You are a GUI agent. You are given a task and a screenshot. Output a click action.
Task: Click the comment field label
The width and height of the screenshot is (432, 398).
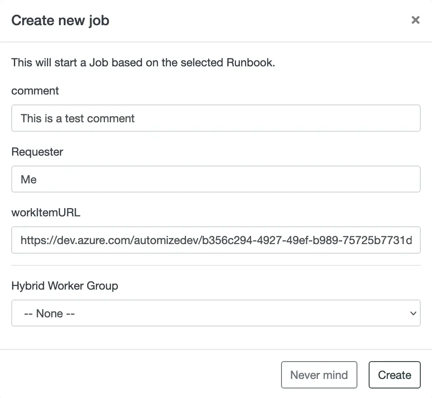point(35,91)
